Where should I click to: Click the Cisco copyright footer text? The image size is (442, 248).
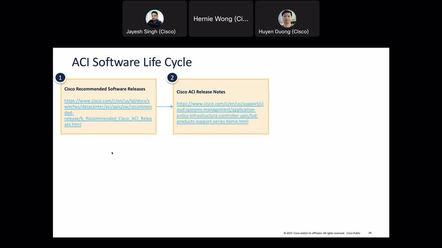[x=322, y=233]
